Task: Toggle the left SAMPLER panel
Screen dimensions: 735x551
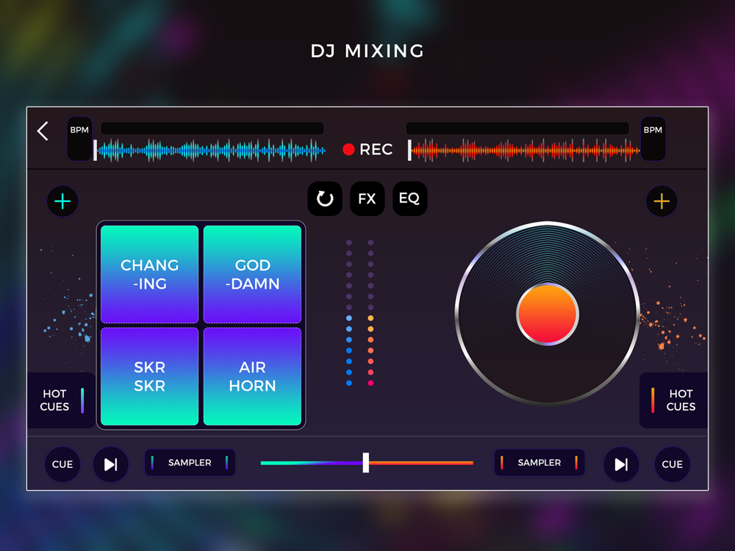Action: tap(190, 462)
